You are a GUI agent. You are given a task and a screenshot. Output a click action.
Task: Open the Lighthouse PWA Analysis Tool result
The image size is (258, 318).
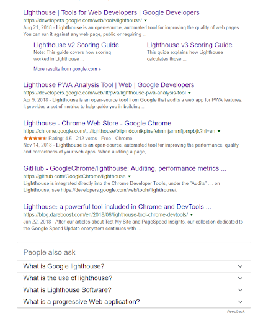109,85
